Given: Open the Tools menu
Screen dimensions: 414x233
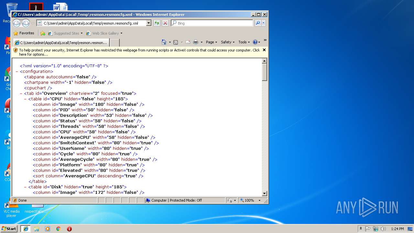Looking at the screenshot, I should [244, 42].
